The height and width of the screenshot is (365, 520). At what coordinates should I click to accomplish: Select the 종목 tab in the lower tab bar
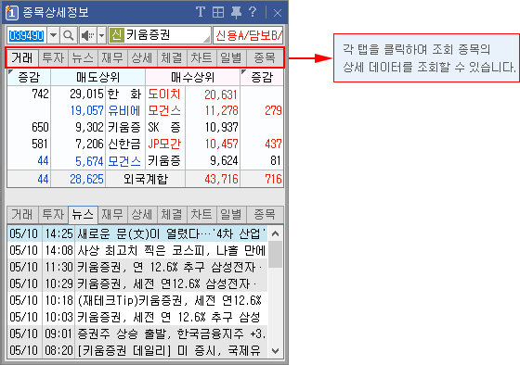[x=265, y=214]
